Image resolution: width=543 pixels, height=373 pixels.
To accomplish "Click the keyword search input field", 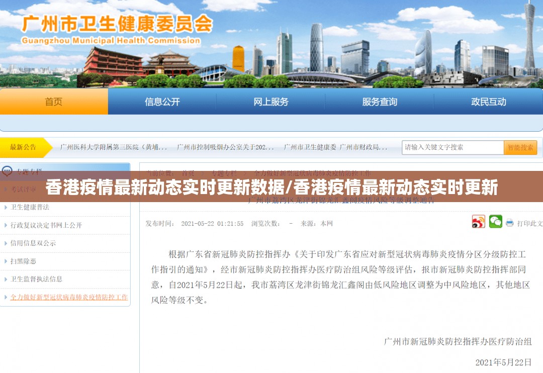I will 452,147.
